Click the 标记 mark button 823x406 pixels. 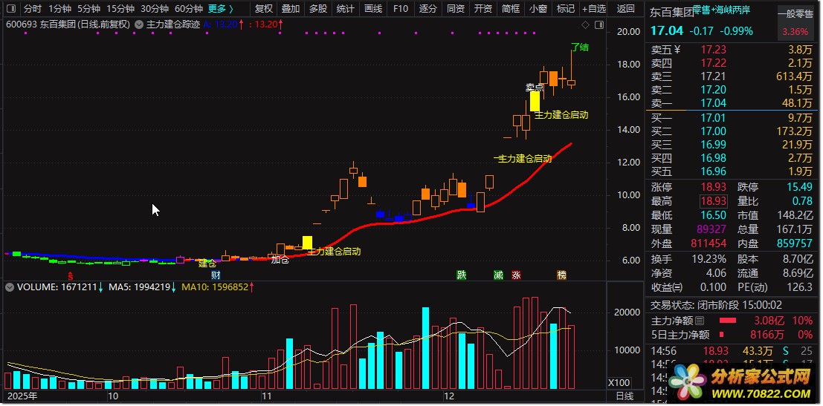coord(565,9)
